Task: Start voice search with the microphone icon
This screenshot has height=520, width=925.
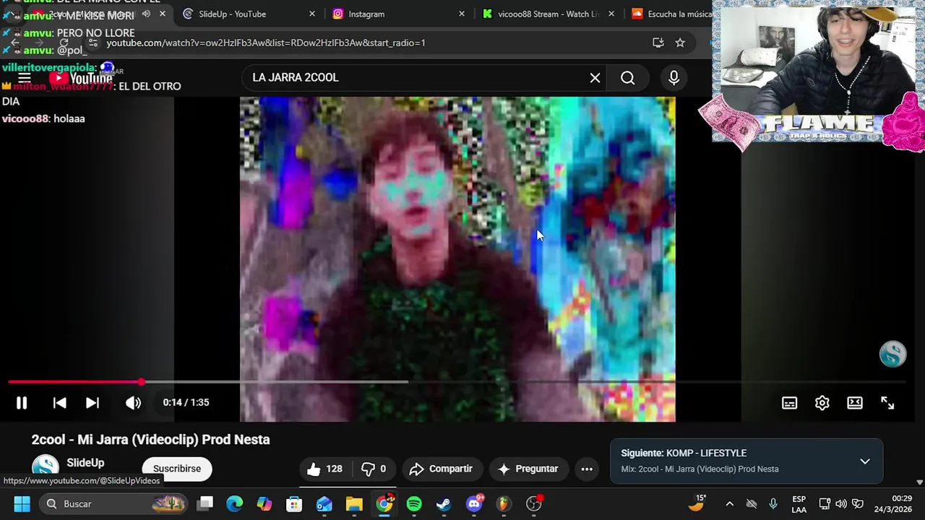Action: [x=674, y=77]
